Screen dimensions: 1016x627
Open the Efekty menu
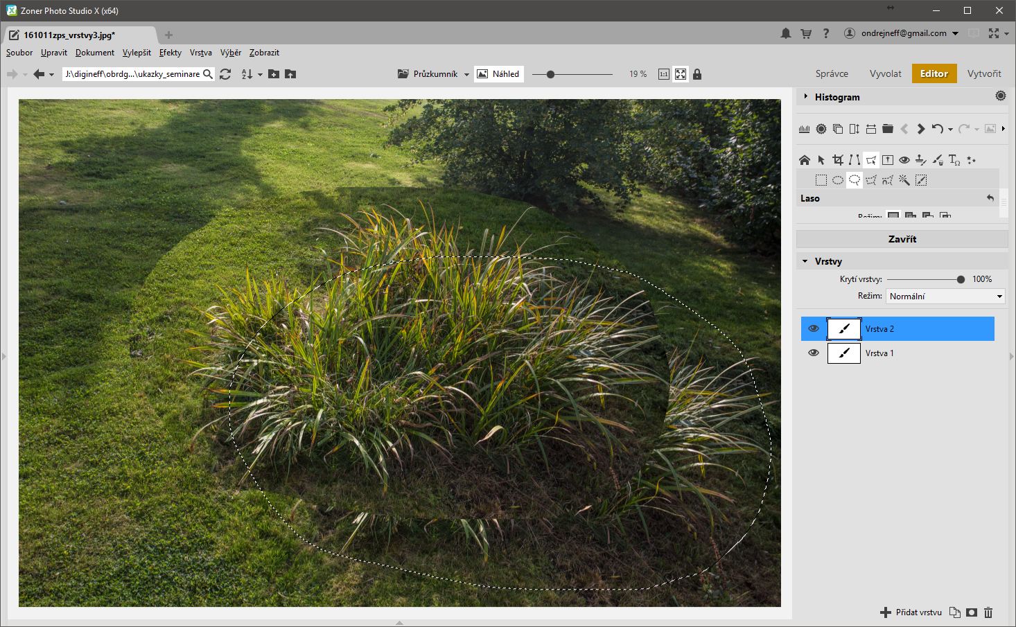point(170,53)
